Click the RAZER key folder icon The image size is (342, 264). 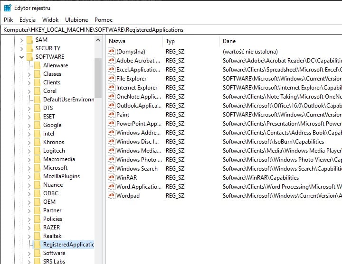[x=37, y=228]
